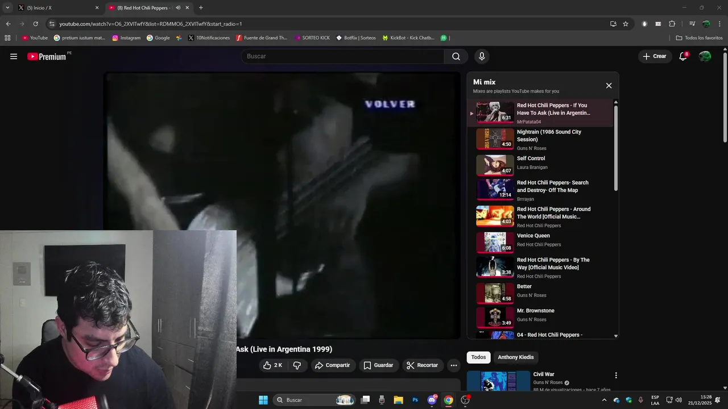Screen dimensions: 728x409
Task: Open the Todos los favoritos folder
Action: point(699,38)
